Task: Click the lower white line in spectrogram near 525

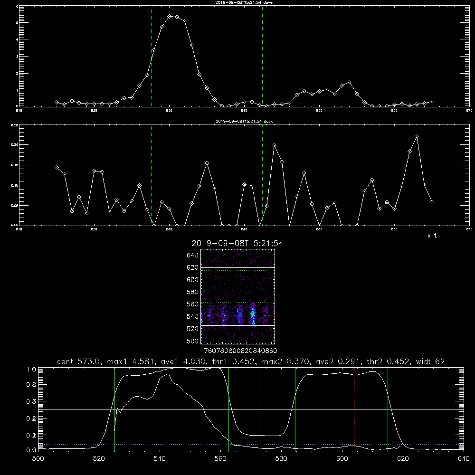Action: tap(238, 326)
